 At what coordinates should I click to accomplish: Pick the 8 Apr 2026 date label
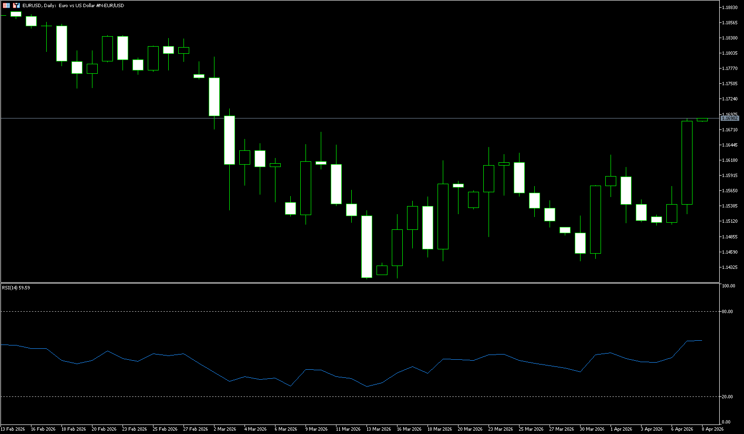click(x=712, y=429)
